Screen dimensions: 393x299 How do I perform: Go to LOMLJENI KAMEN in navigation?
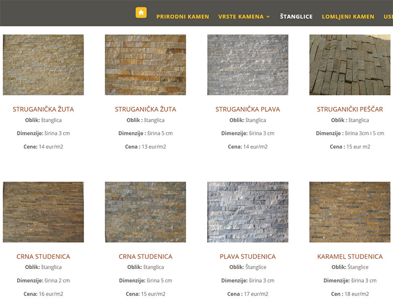(x=348, y=17)
